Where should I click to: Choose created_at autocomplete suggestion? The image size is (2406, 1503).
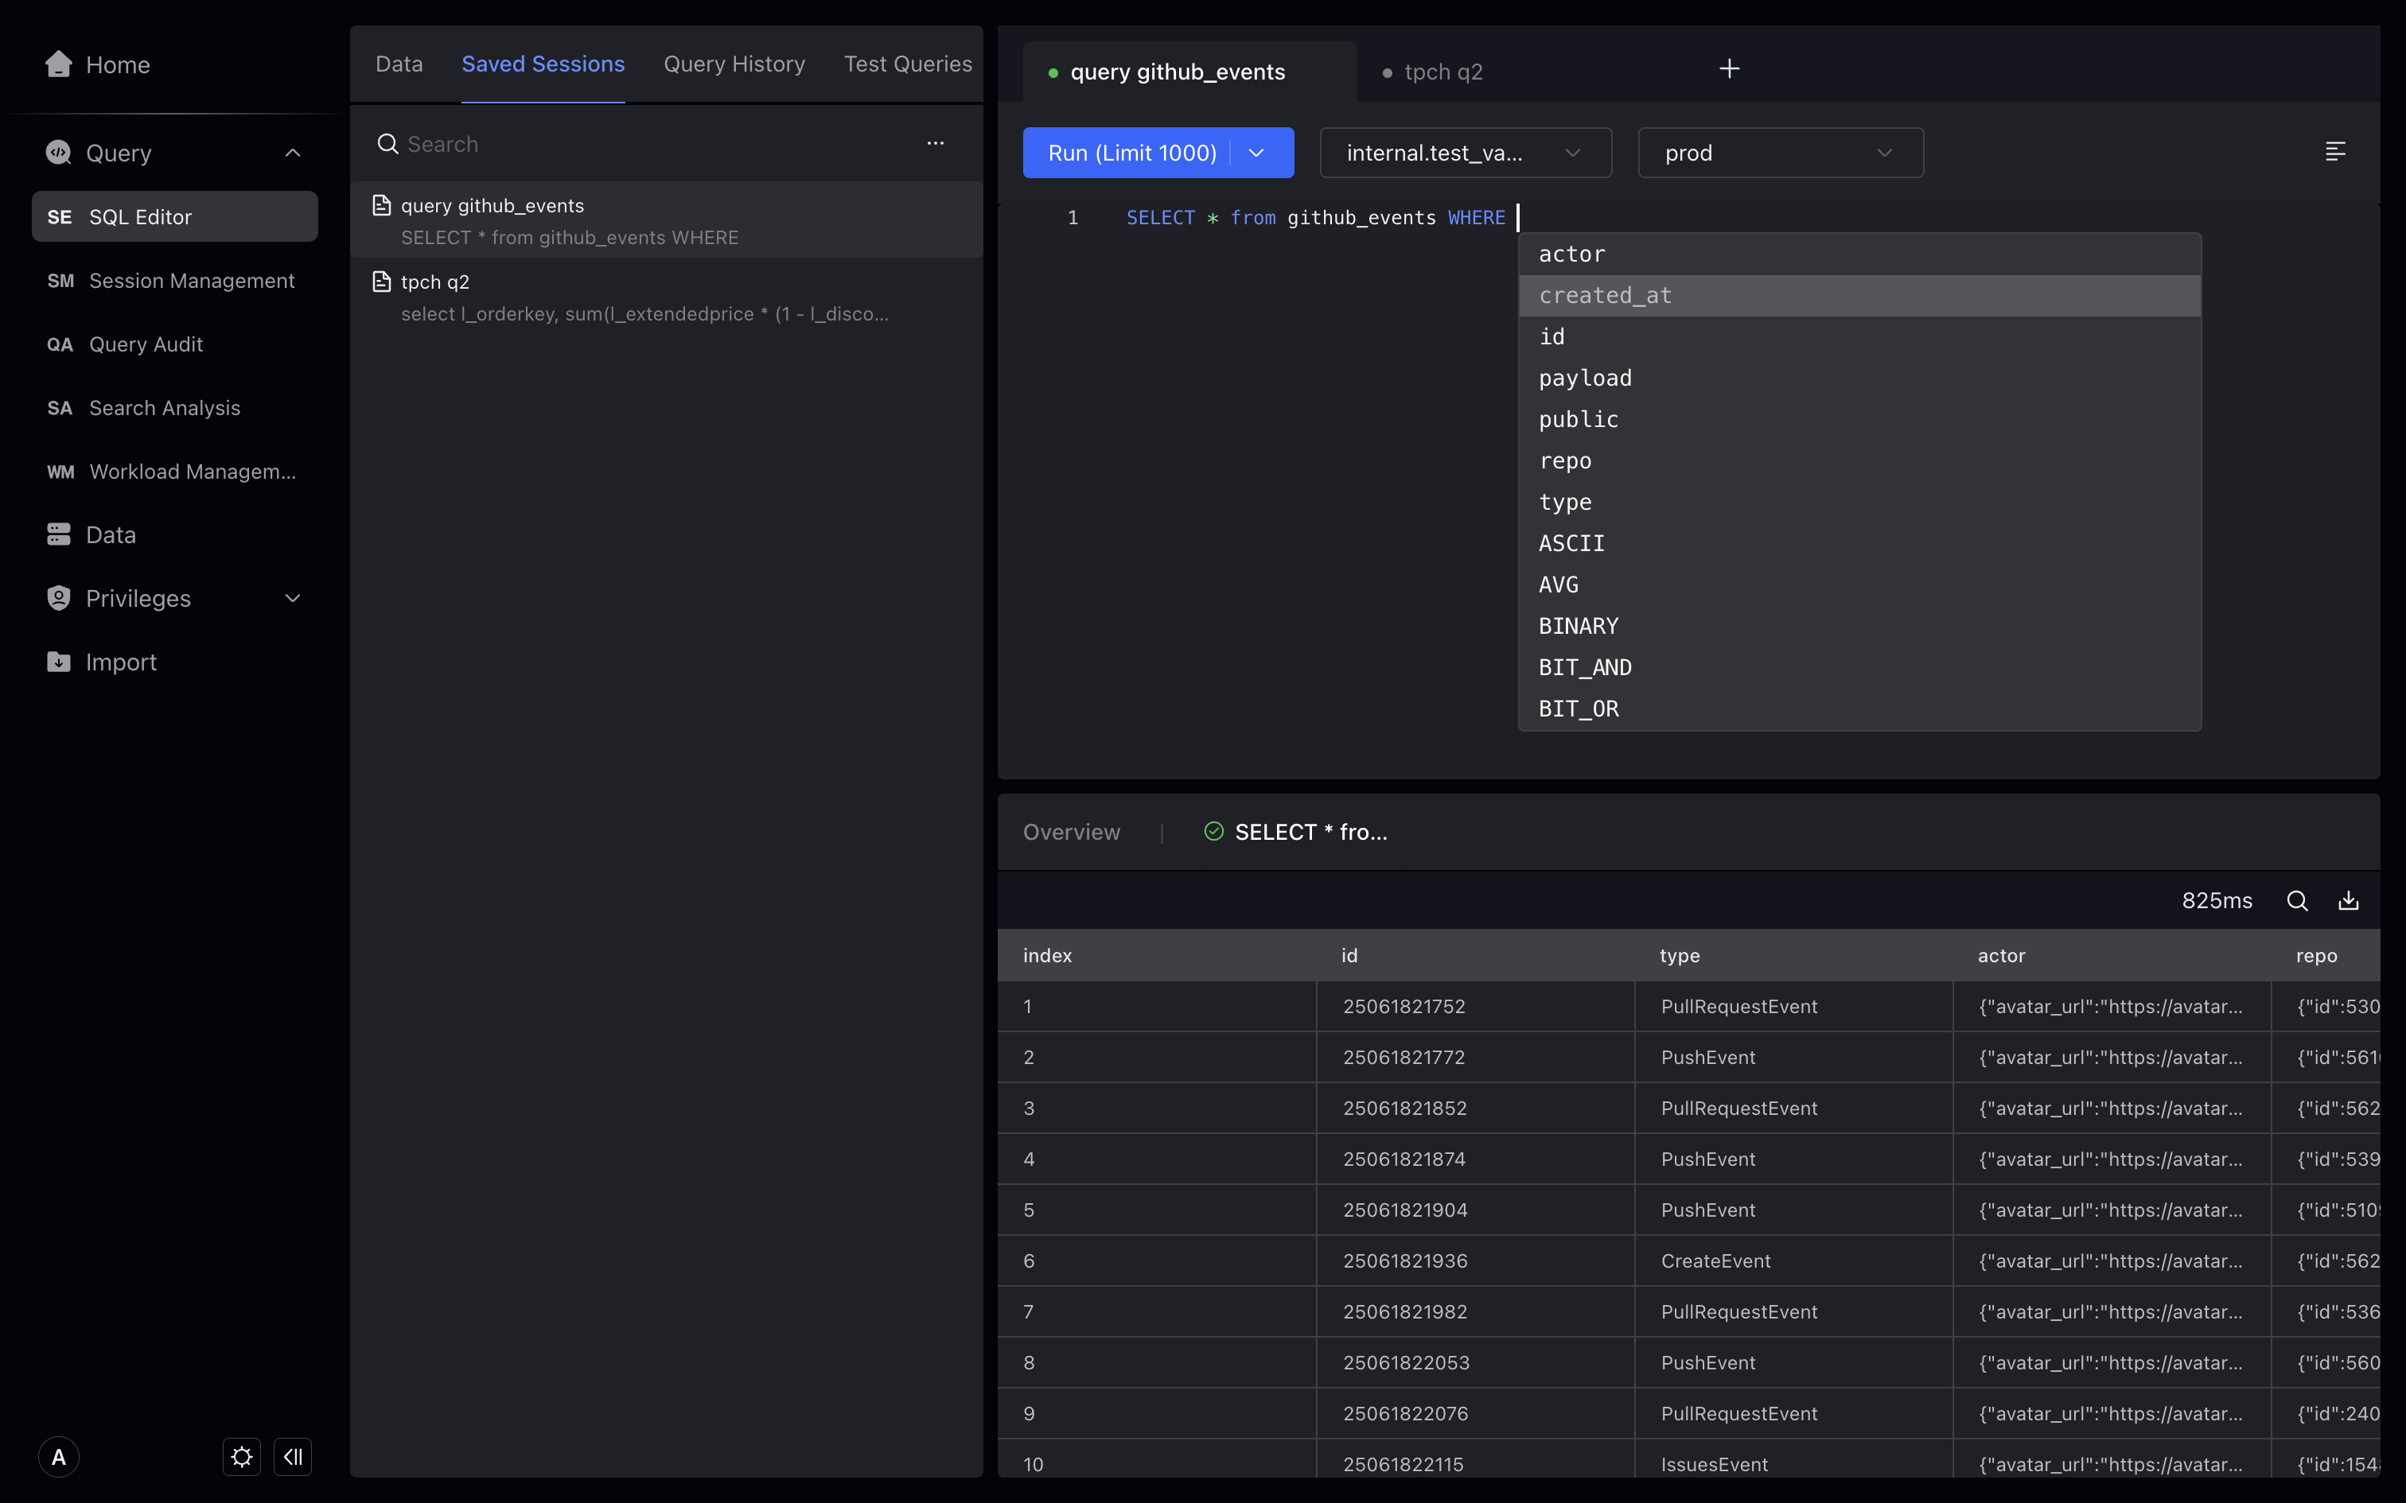[x=1859, y=295]
